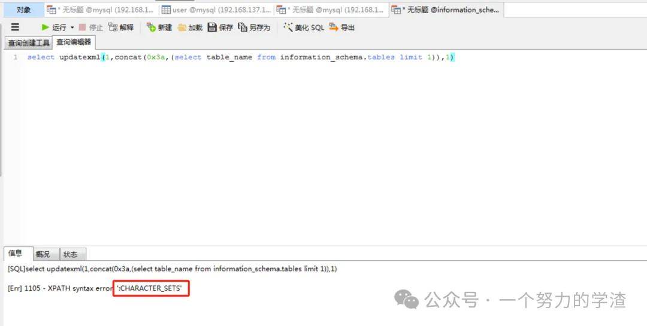Click the Save As (另存为) icon
Image resolution: width=647 pixels, height=326 pixels.
click(x=243, y=27)
